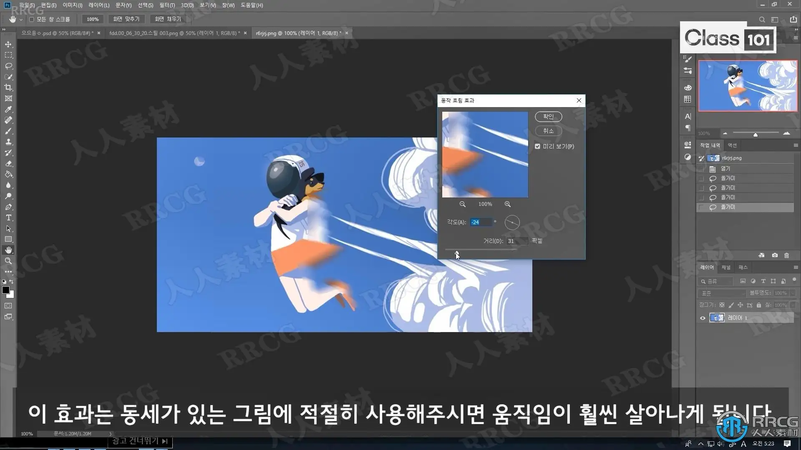Zoom out the blur preview

[x=462, y=204]
